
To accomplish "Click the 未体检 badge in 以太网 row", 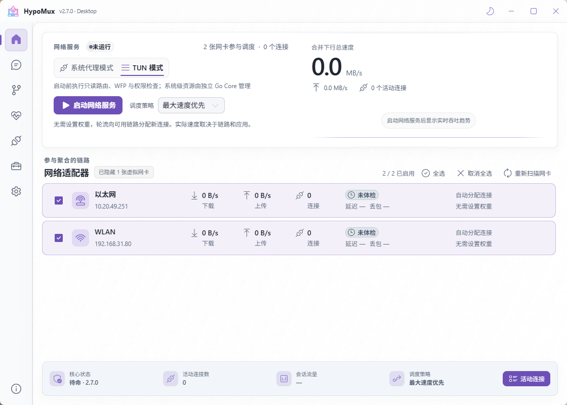I will (x=362, y=195).
